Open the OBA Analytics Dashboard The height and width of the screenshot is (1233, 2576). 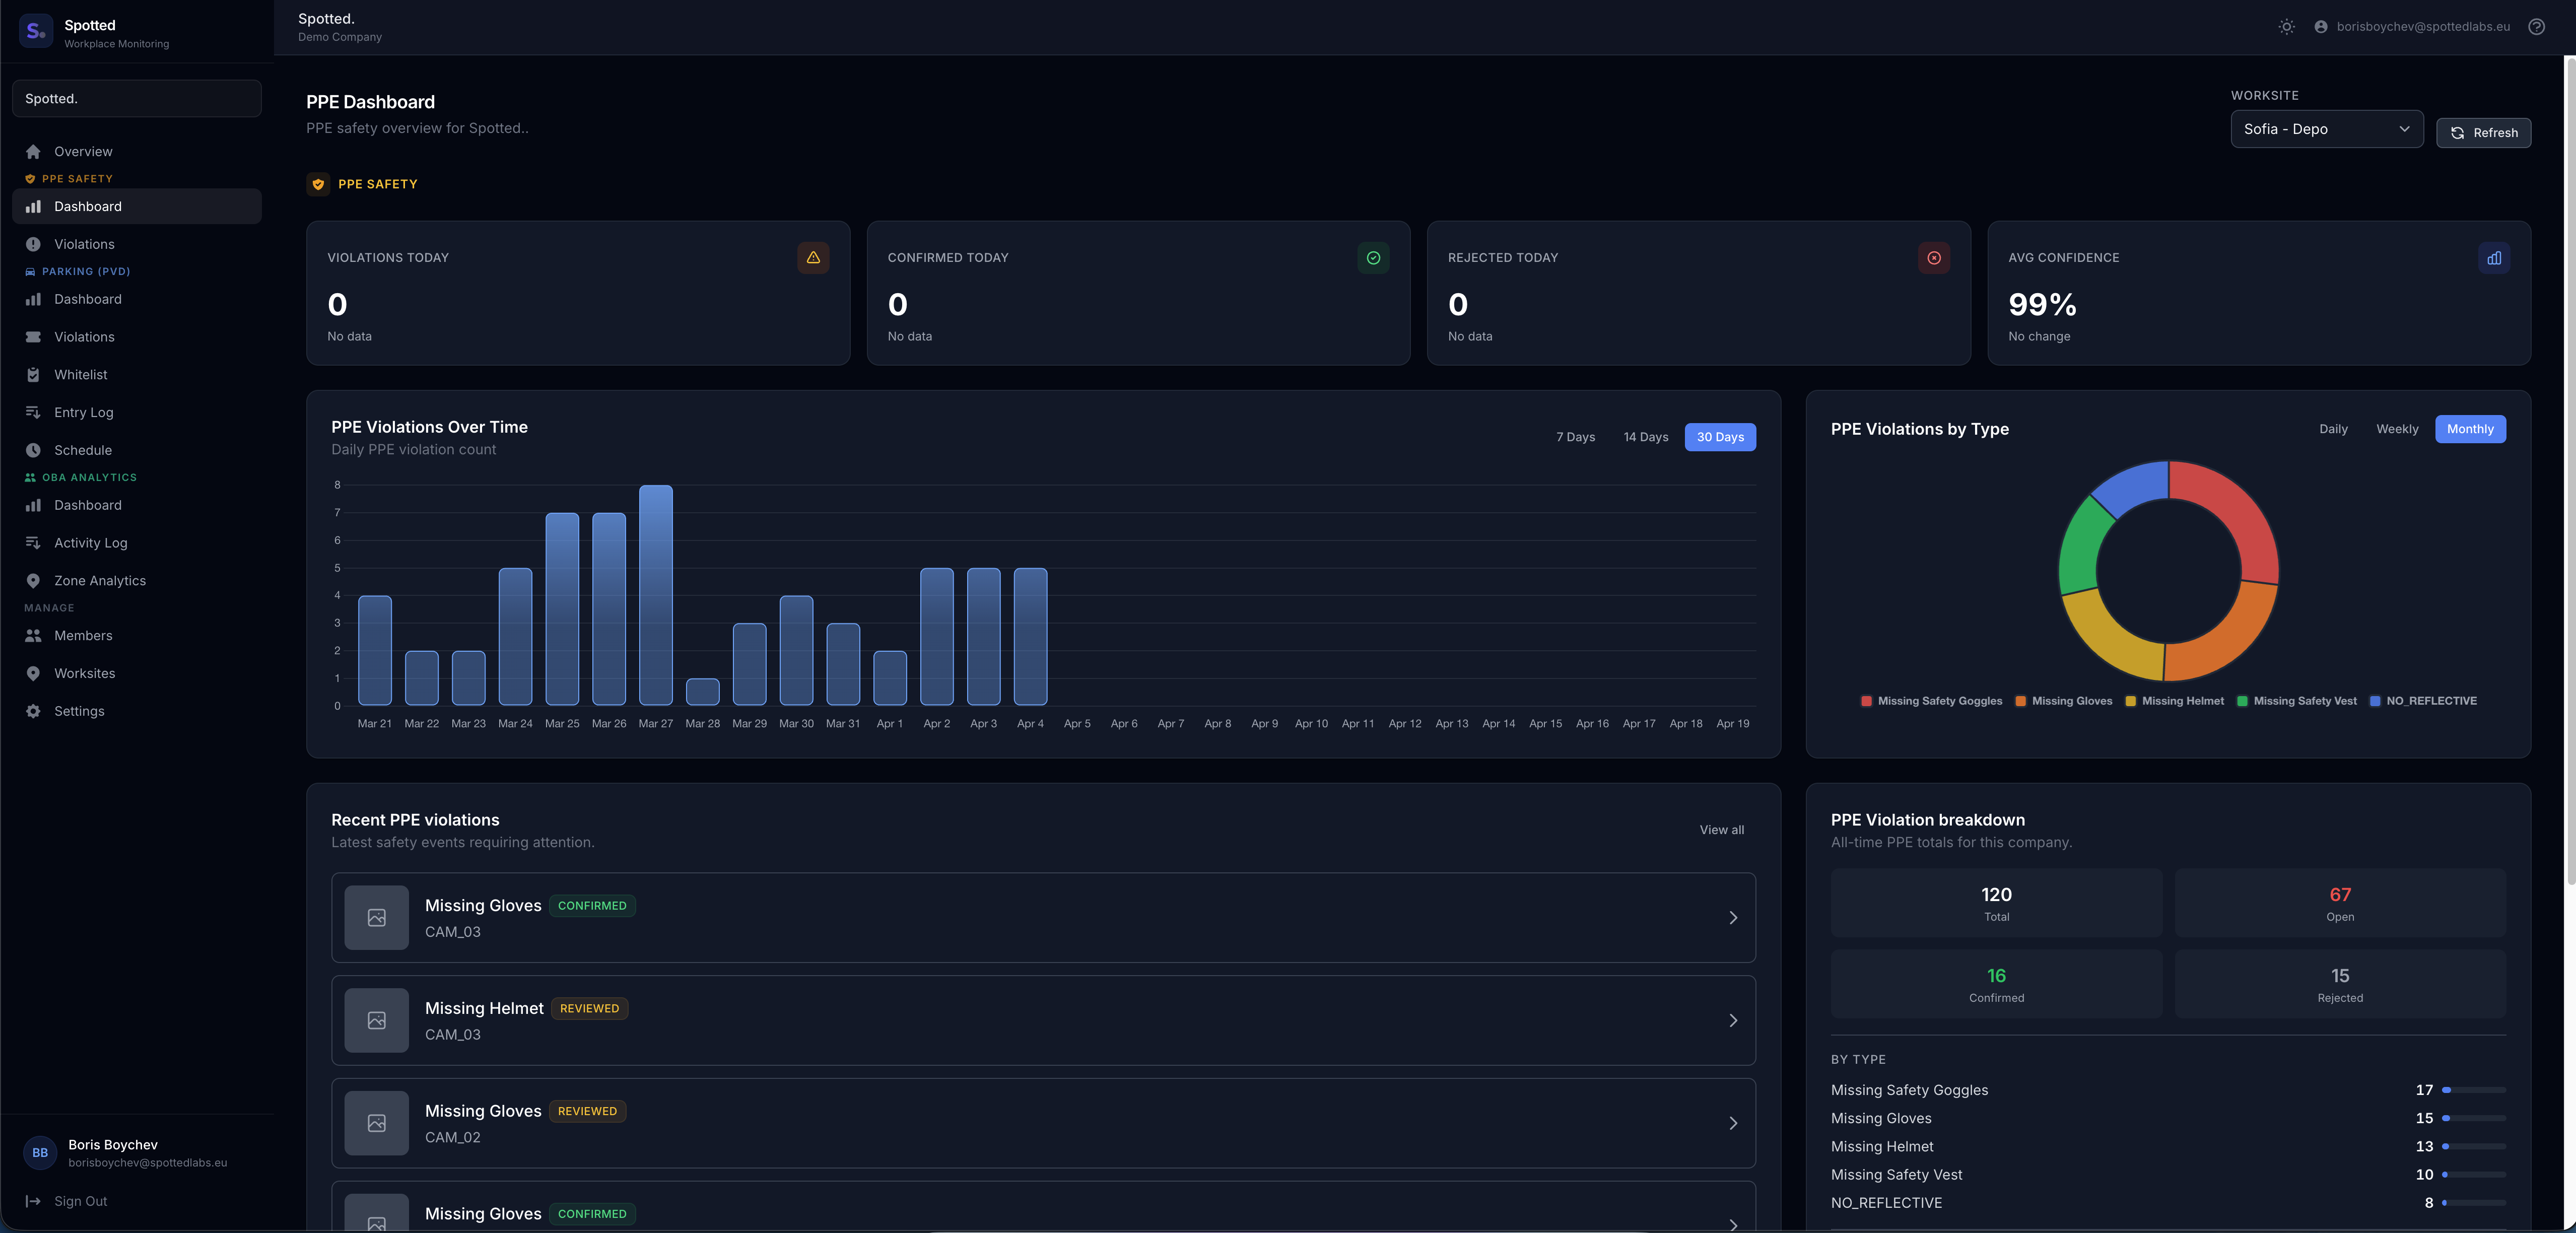point(88,505)
